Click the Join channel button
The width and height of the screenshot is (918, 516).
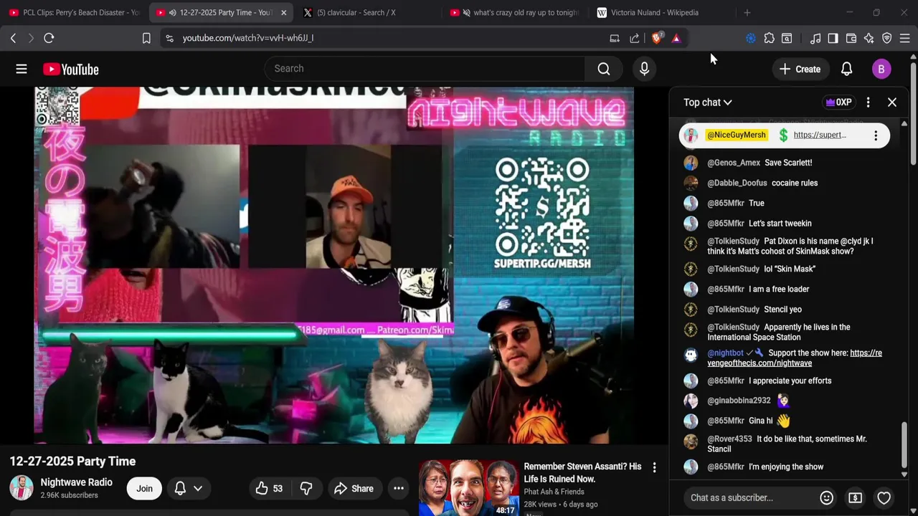coord(145,489)
